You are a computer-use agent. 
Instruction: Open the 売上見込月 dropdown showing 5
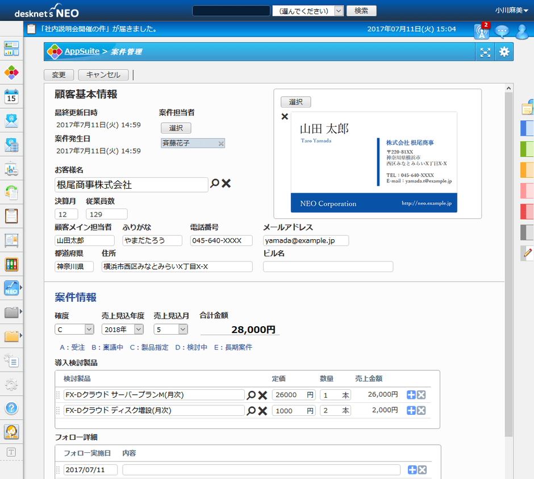[x=170, y=329]
